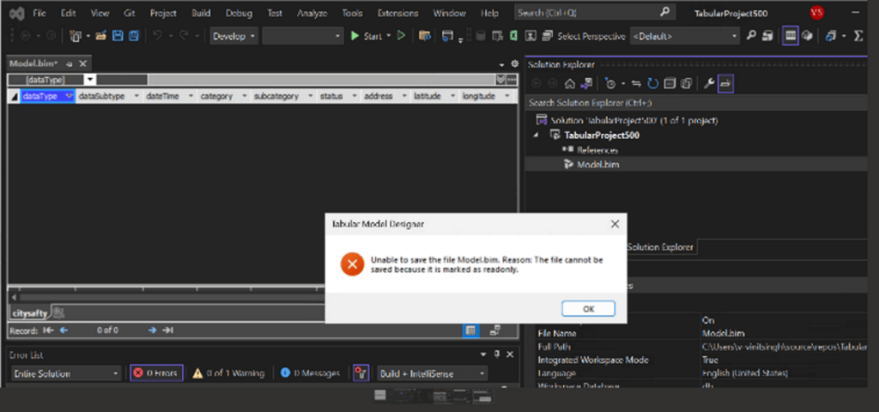
Task: Click Solution Explorer home icon
Action: point(570,83)
